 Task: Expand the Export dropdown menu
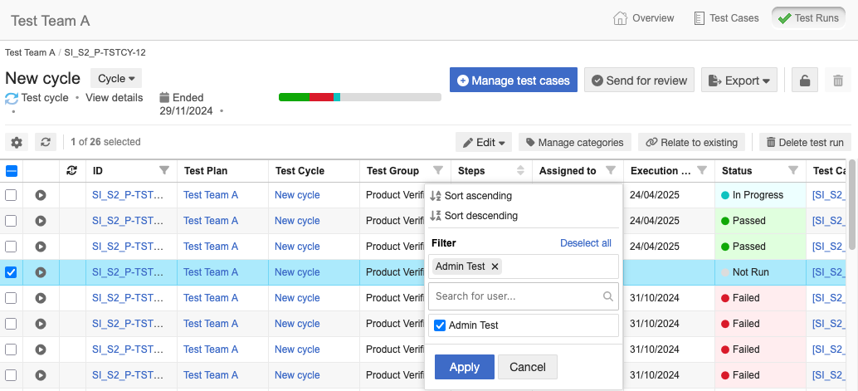click(x=739, y=81)
